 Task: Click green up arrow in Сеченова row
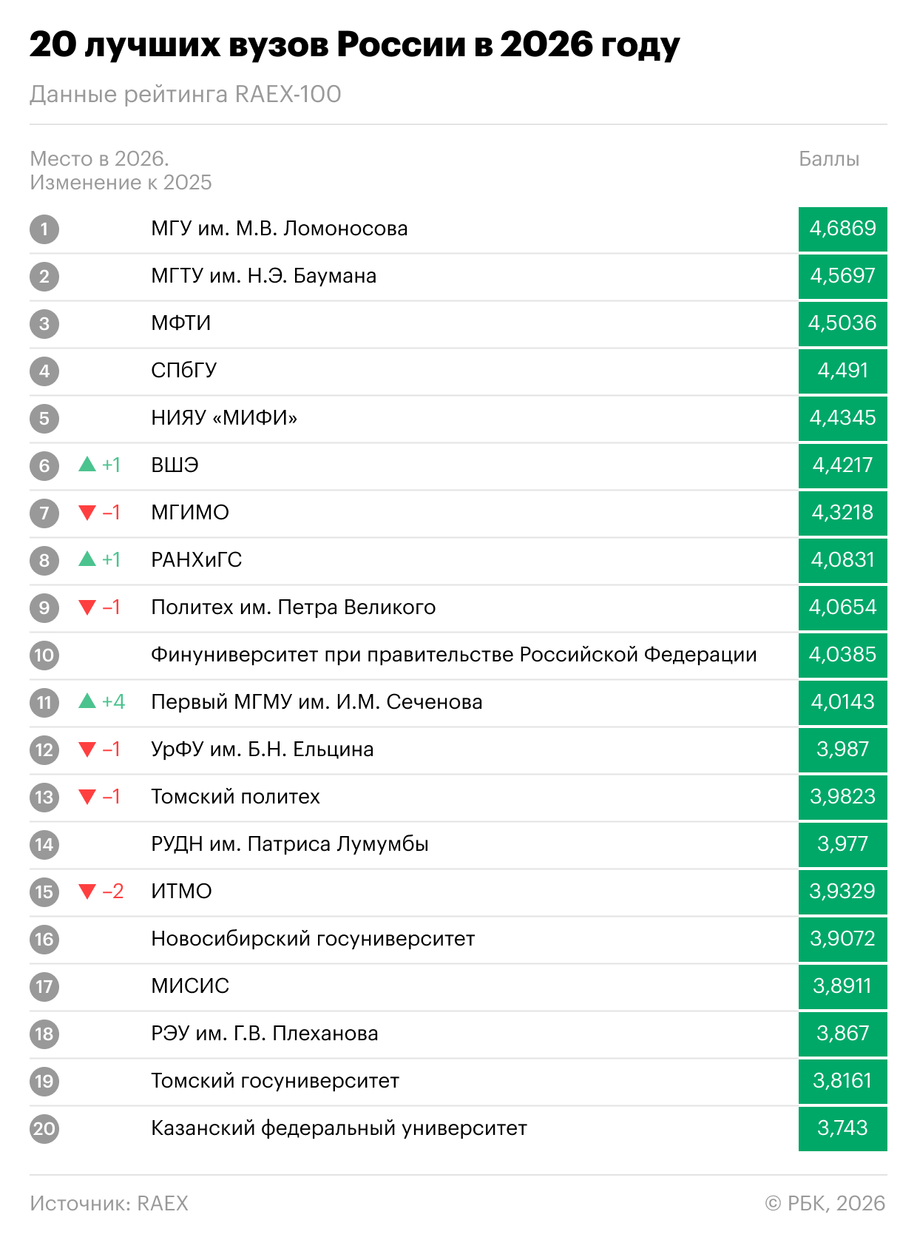tap(87, 701)
